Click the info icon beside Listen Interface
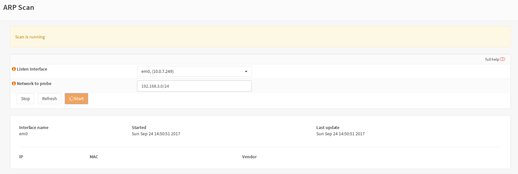 point(14,69)
